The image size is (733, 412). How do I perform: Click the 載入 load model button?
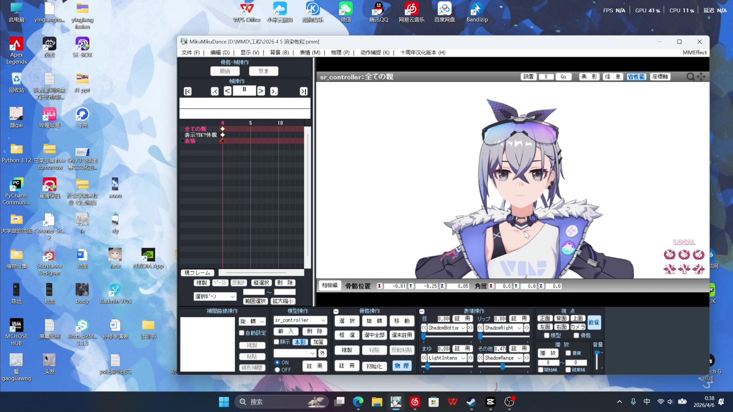point(286,331)
